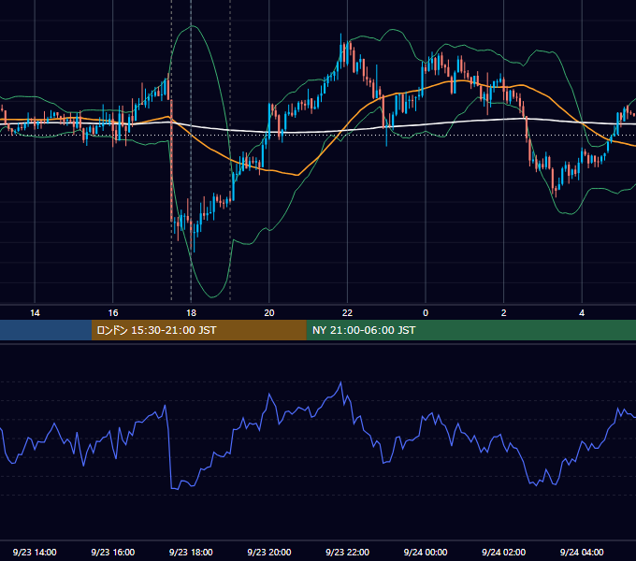
Task: Click the 14 hour axis label
Action: coord(35,313)
